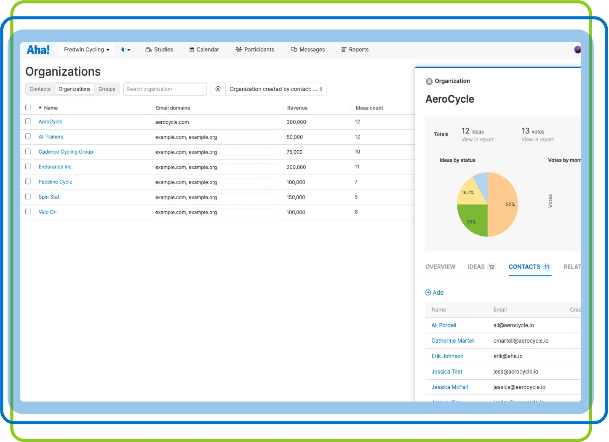Click the Aha! logo
The image size is (609, 442).
click(38, 50)
